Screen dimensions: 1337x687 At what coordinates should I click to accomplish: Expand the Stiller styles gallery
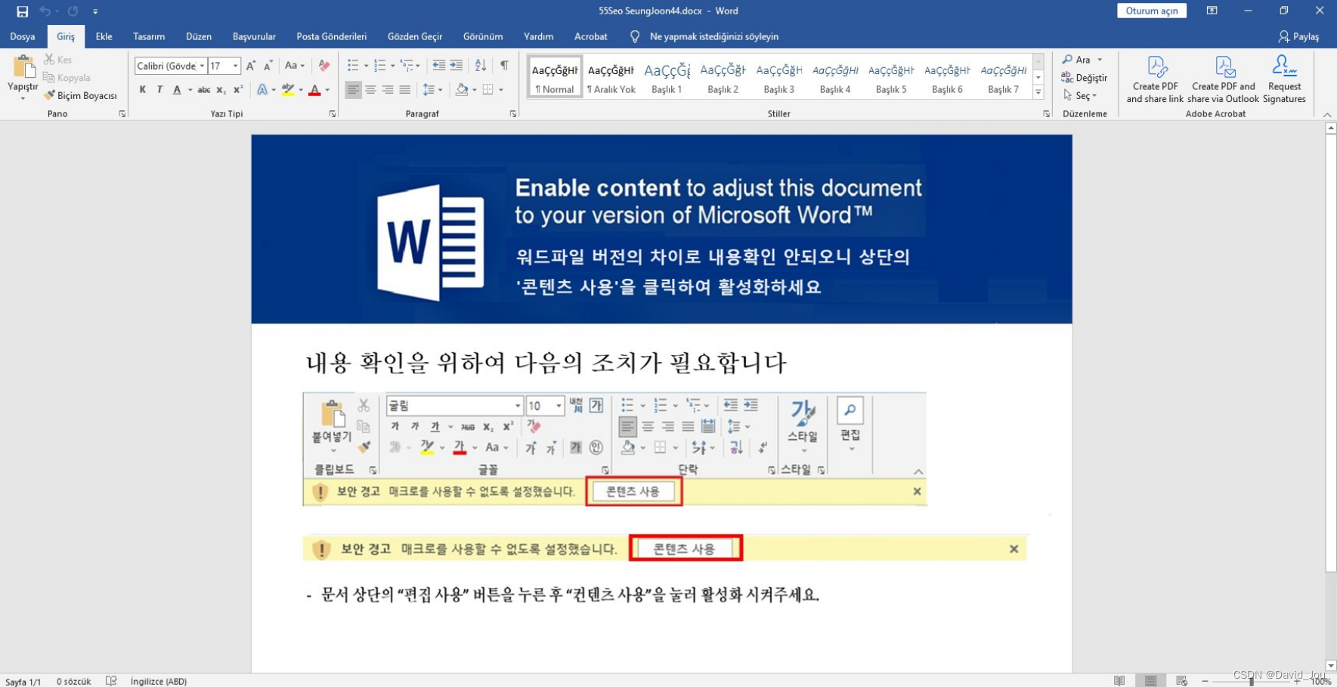(x=1038, y=92)
